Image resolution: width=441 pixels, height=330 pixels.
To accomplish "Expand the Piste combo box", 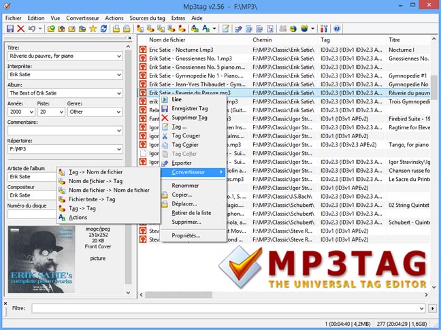I will click(x=61, y=112).
